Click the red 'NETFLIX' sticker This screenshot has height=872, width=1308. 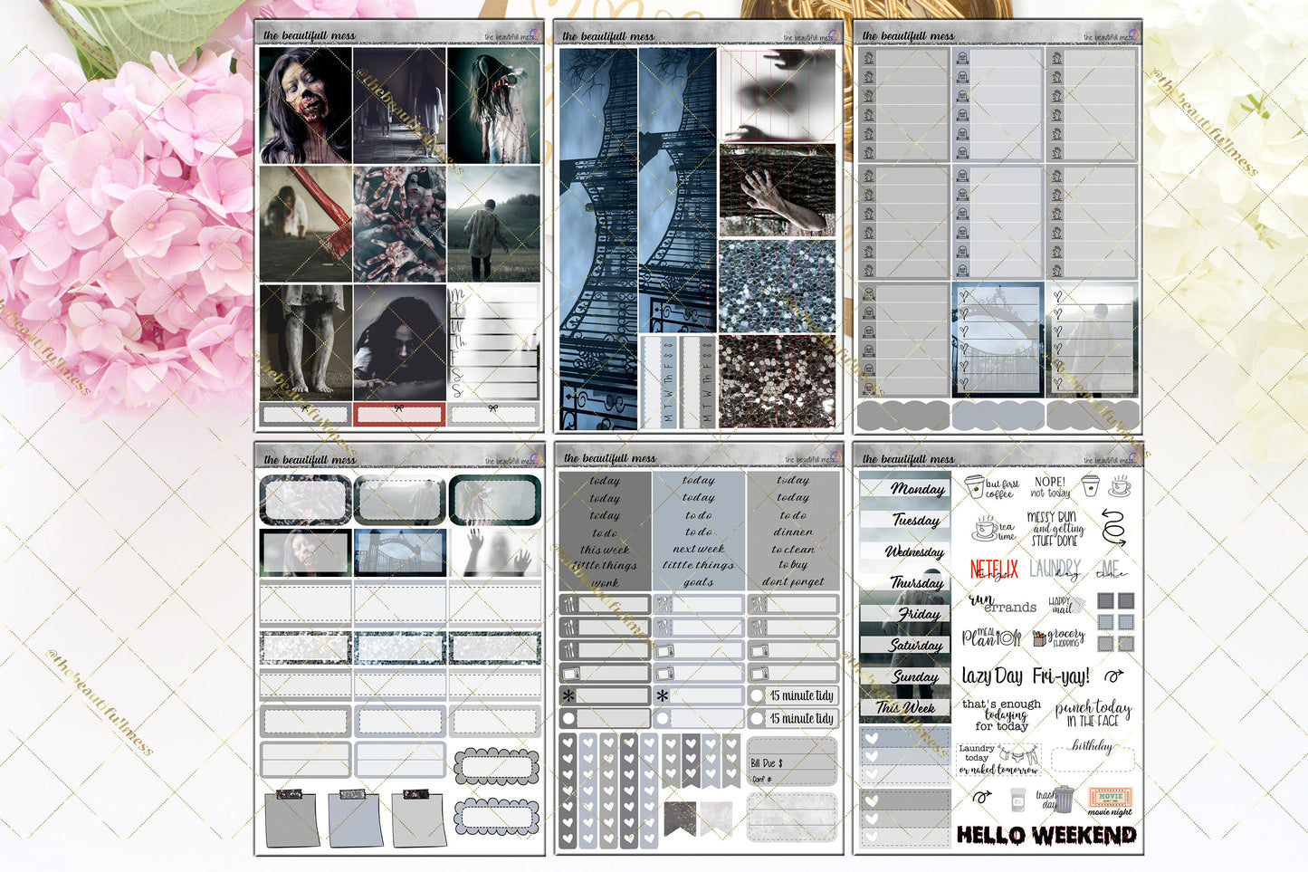[x=994, y=570]
